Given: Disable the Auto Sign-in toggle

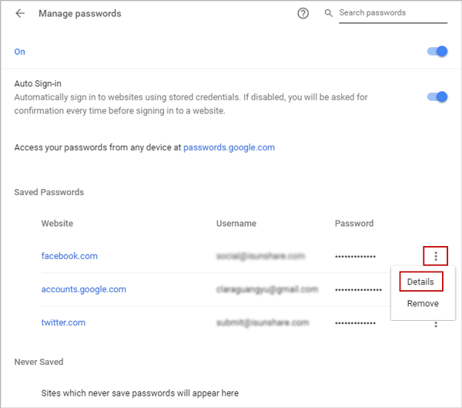Looking at the screenshot, I should click(437, 97).
